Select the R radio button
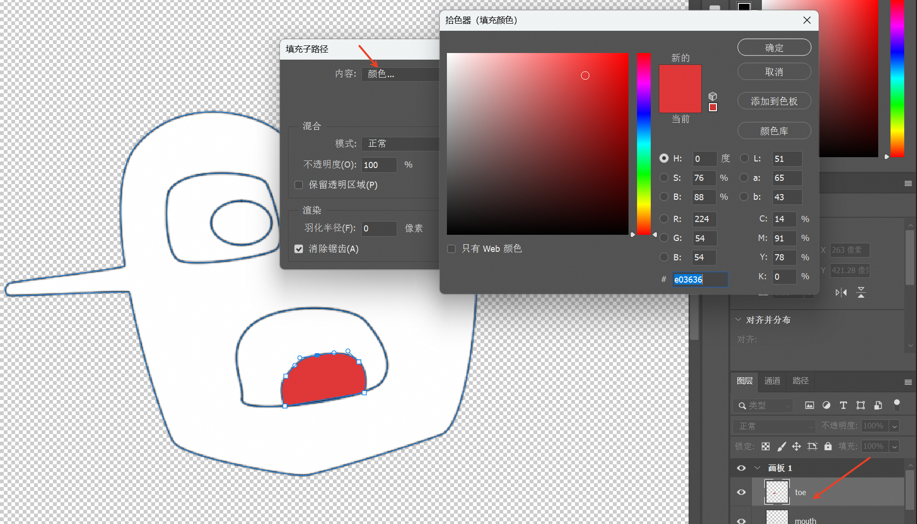Viewport: 917px width, 524px height. point(664,219)
